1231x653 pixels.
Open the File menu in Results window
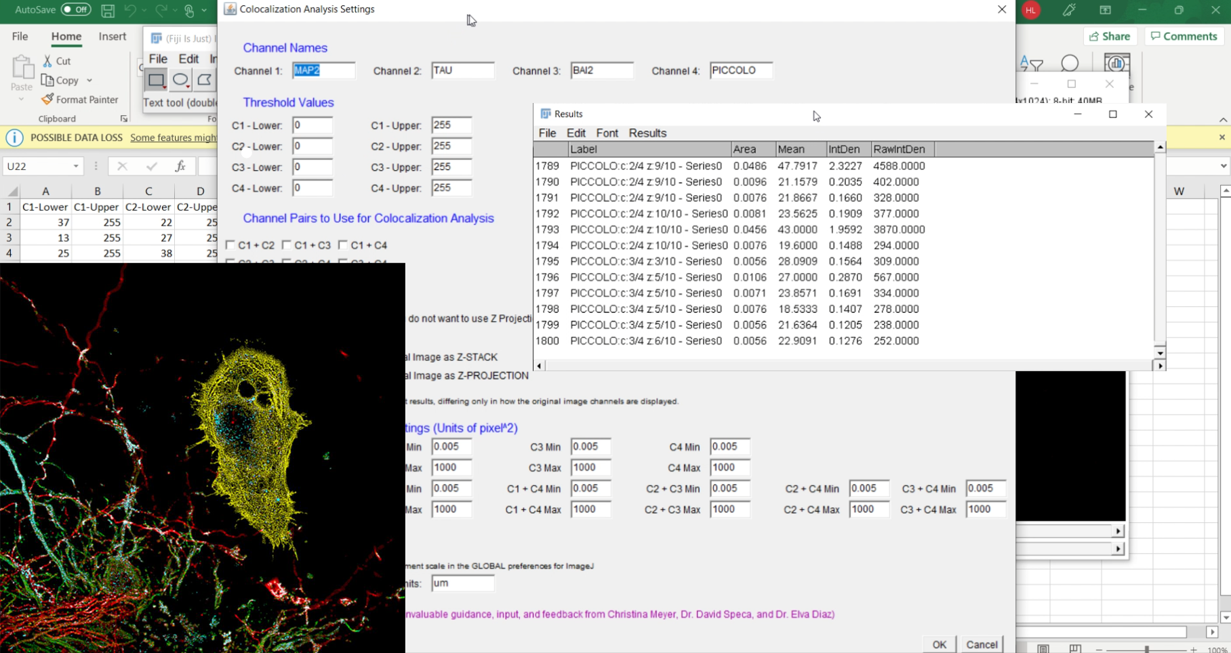547,133
